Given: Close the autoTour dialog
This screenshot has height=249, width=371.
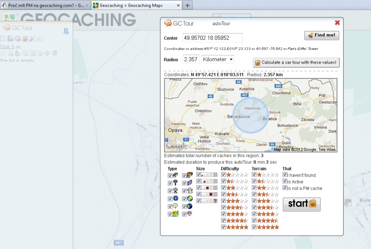Looking at the screenshot, I should pos(337,23).
